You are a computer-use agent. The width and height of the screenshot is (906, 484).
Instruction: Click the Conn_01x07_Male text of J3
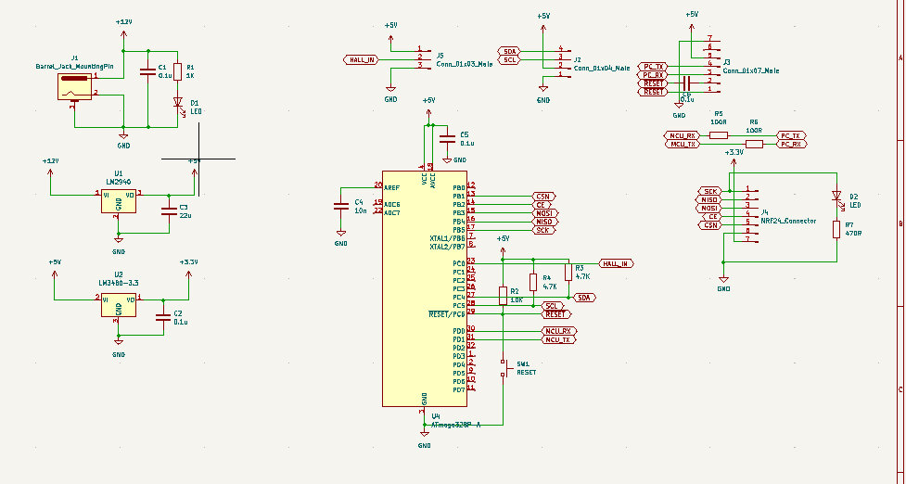750,70
